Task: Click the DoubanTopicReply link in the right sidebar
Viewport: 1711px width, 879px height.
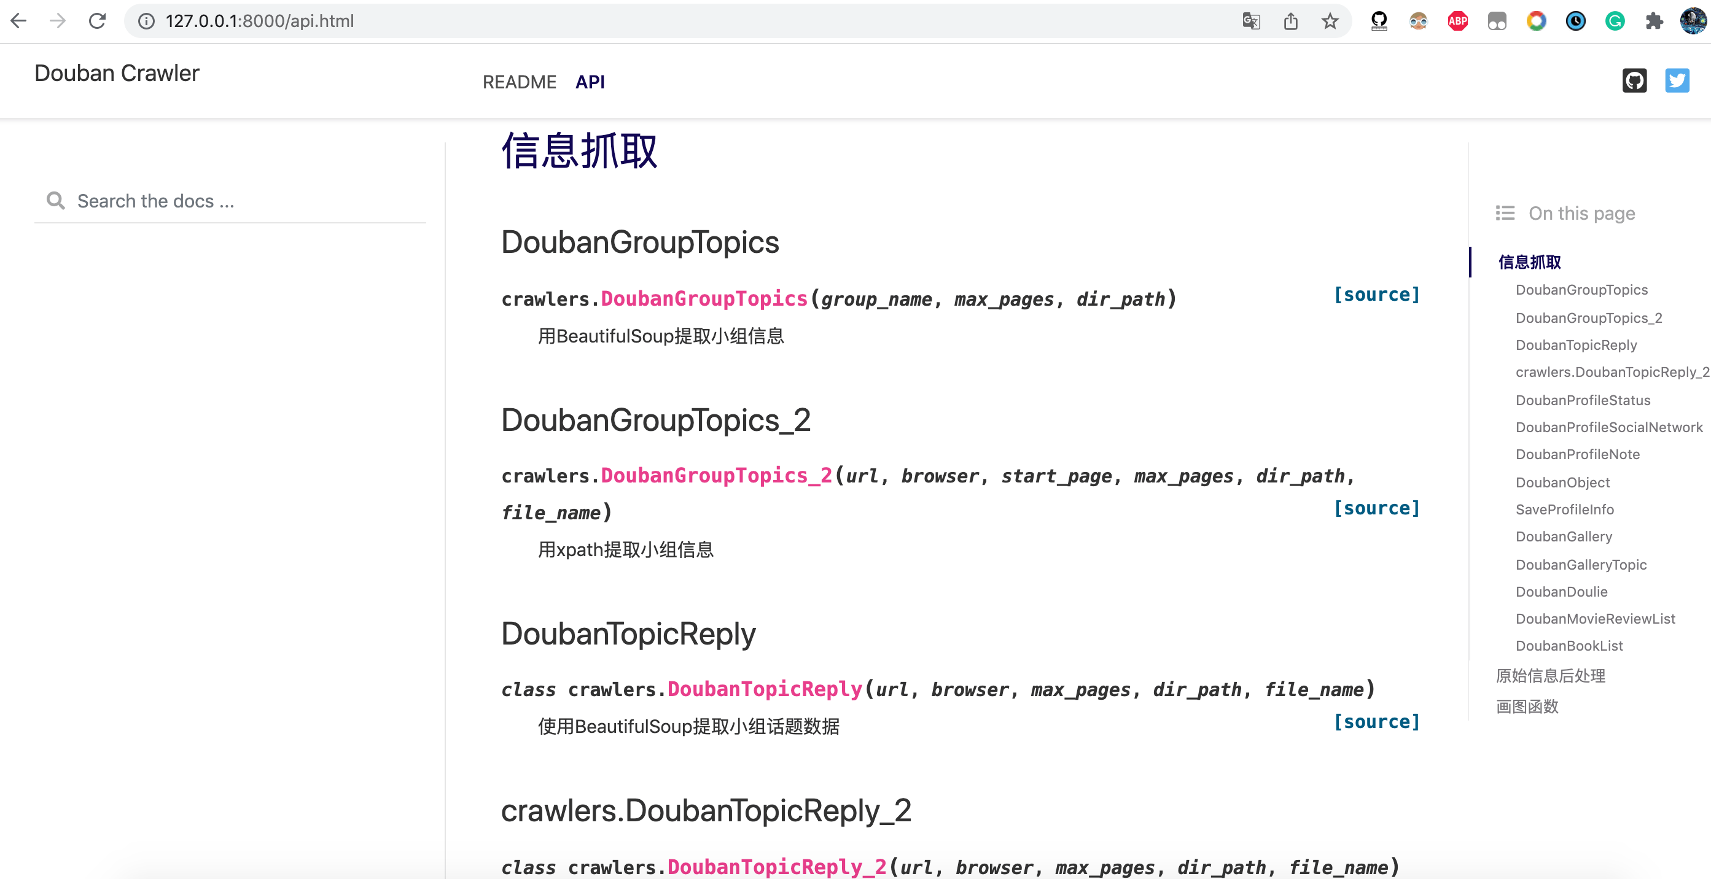Action: pyautogui.click(x=1576, y=344)
